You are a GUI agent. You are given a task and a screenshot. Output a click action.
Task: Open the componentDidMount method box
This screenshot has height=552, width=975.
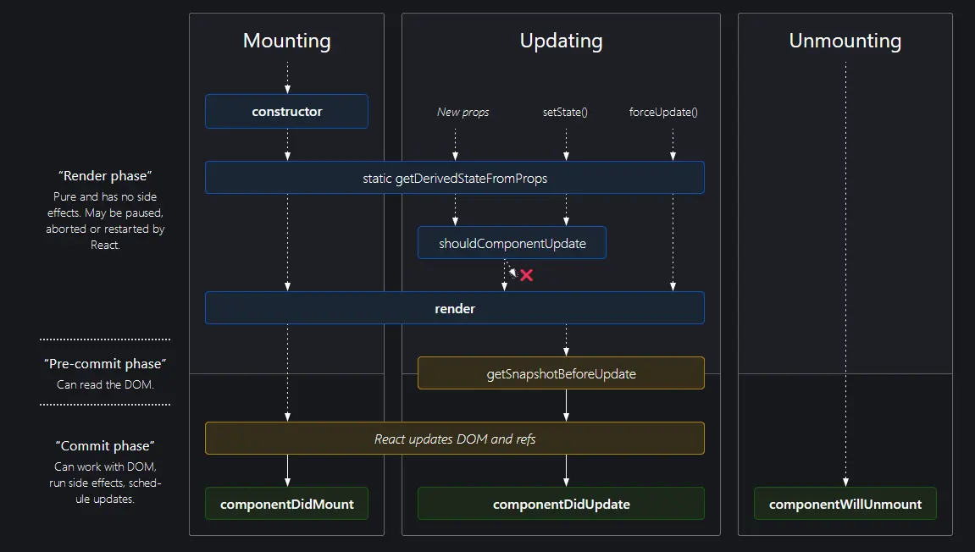pos(286,504)
